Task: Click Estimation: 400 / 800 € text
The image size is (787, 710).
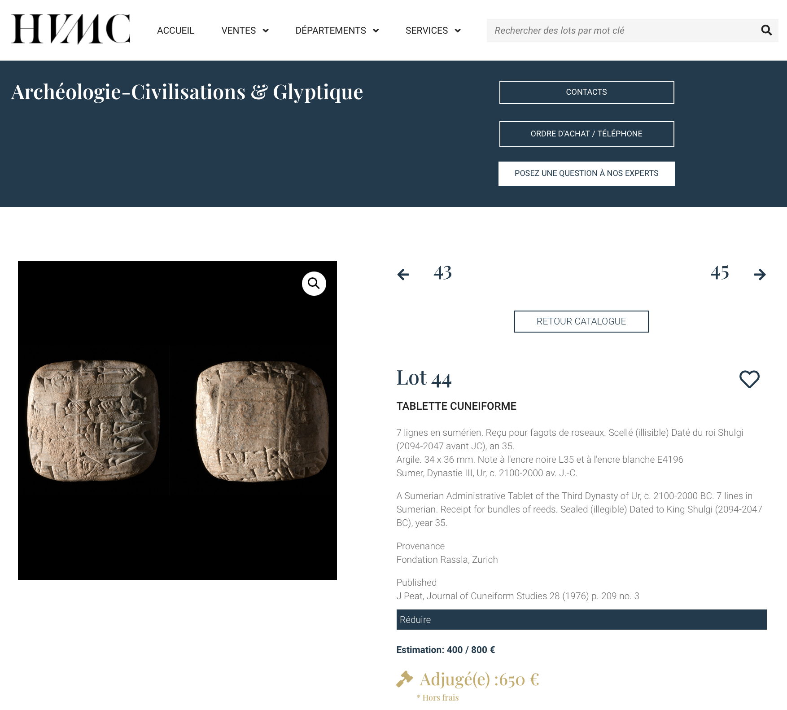Action: [x=446, y=650]
